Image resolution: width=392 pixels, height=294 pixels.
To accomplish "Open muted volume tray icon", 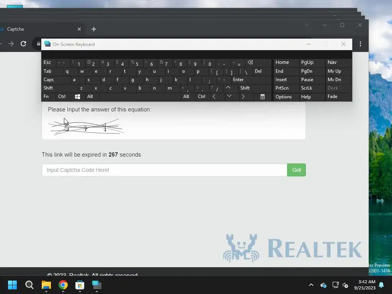I will coord(346,285).
